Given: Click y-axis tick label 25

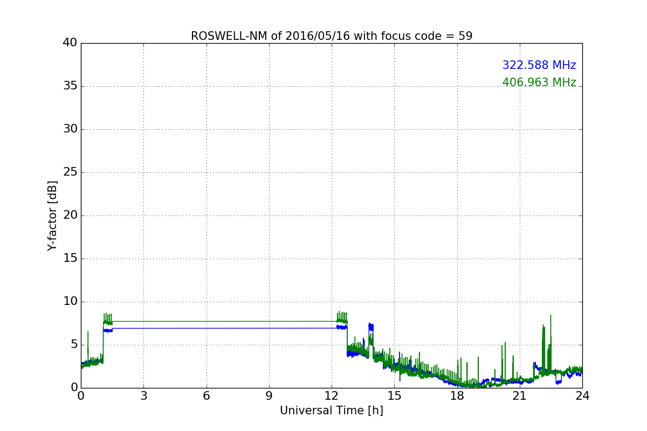Looking at the screenshot, I should click(x=70, y=172).
